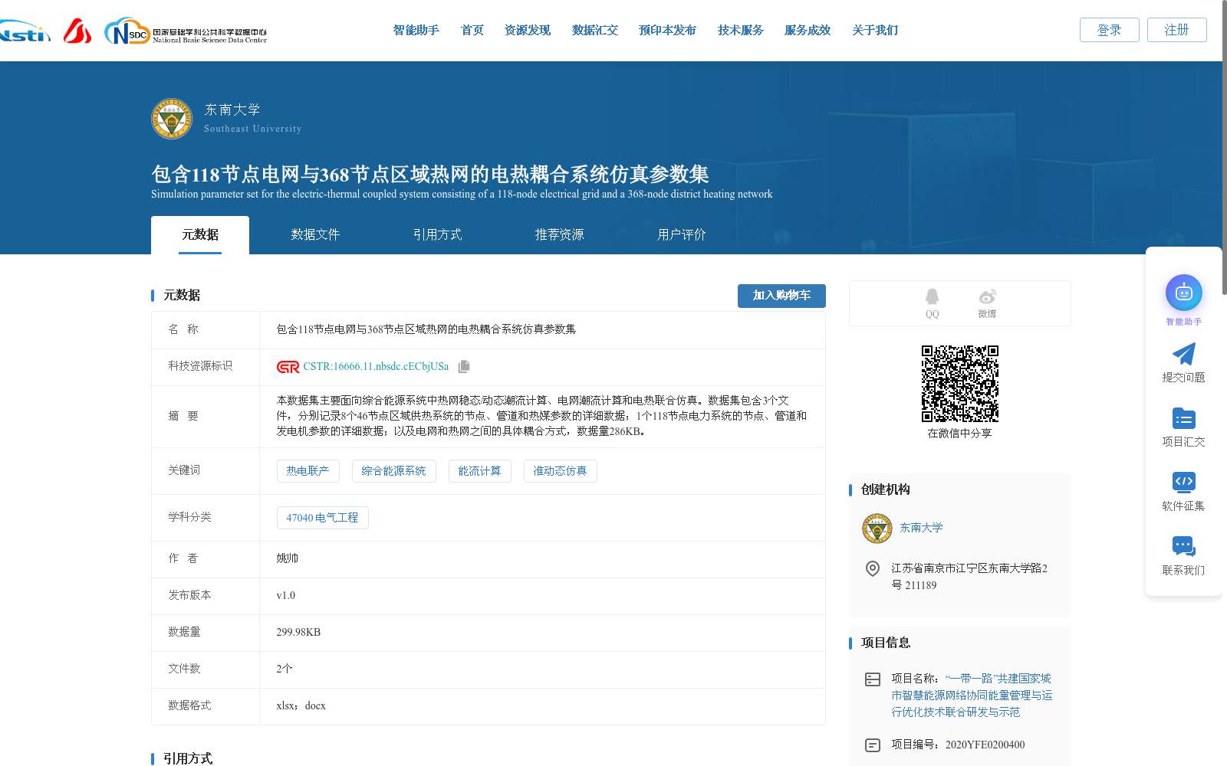Open 技术服务 navigation item
Screen dimensions: 1227x766
point(741,31)
